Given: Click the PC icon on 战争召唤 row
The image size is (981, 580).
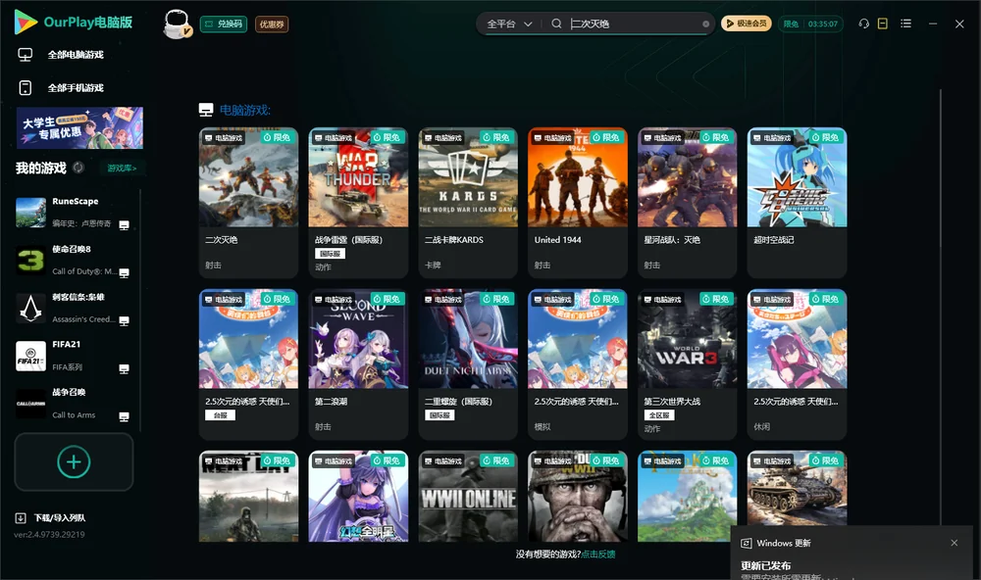Looking at the screenshot, I should (124, 417).
